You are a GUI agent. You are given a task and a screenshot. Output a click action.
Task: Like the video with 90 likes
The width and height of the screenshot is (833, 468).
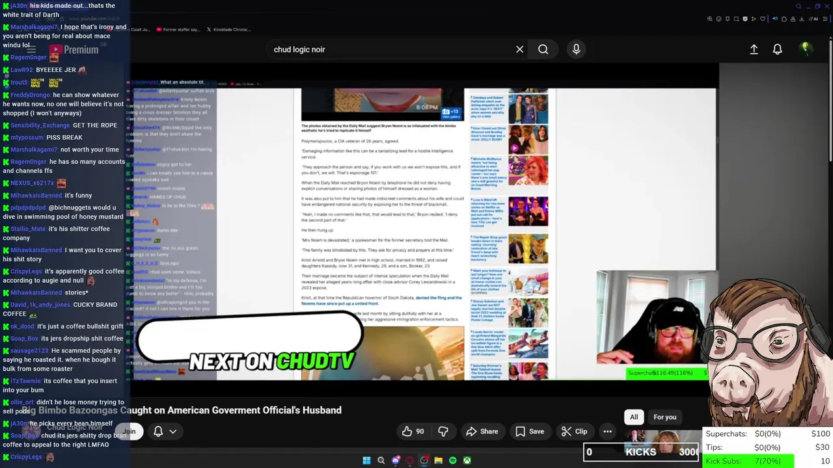413,432
